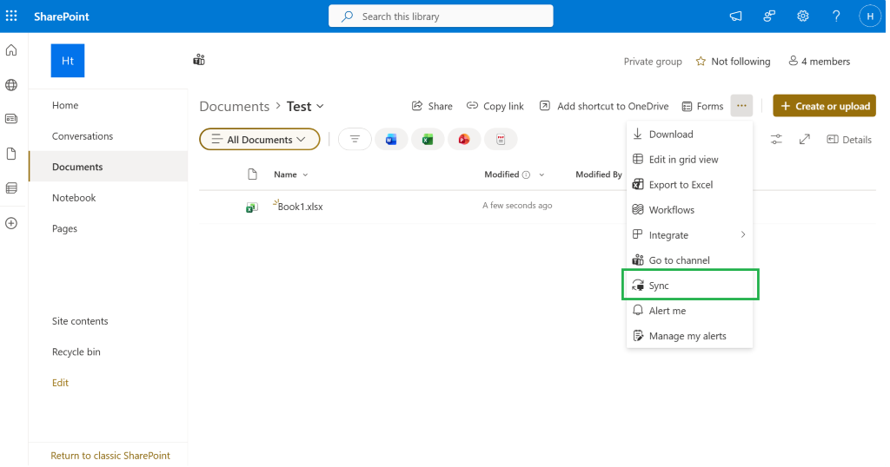Click the filter lines pill button
The height and width of the screenshot is (467, 890).
pyautogui.click(x=355, y=140)
